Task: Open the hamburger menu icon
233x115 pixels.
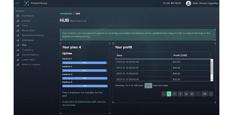Action: click(x=17, y=3)
